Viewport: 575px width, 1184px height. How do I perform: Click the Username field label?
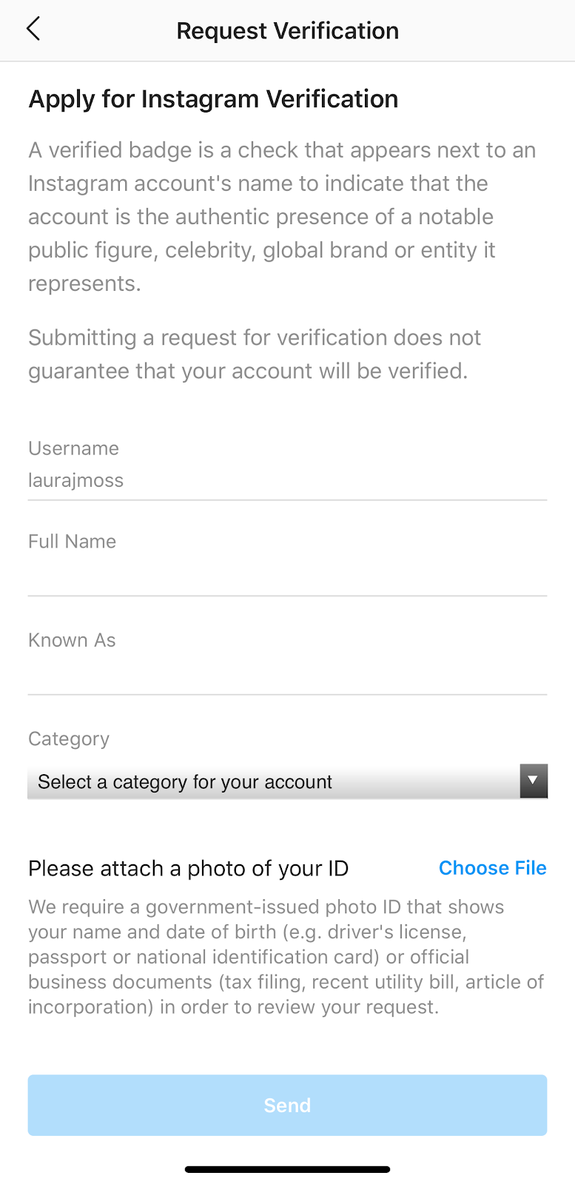pyautogui.click(x=73, y=448)
